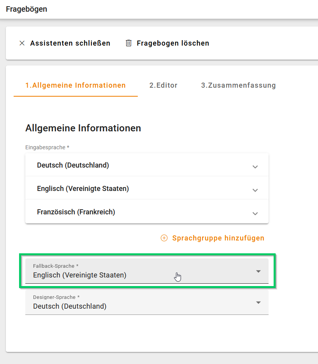Open Designer-Sprache dropdown via its arrow
Viewport: 318px width, 364px height.
(258, 302)
